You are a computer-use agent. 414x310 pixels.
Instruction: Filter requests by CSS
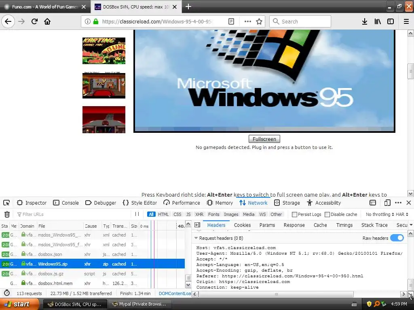coord(177,214)
